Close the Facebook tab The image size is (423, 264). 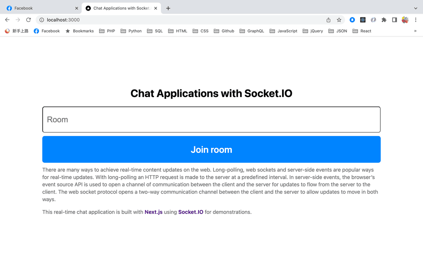[x=76, y=8]
